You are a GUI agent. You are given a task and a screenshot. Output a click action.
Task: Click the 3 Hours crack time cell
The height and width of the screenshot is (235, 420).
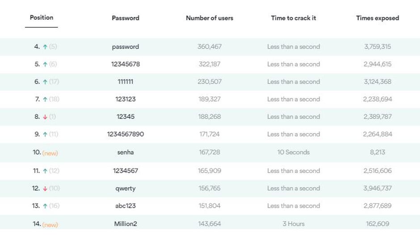(294, 224)
